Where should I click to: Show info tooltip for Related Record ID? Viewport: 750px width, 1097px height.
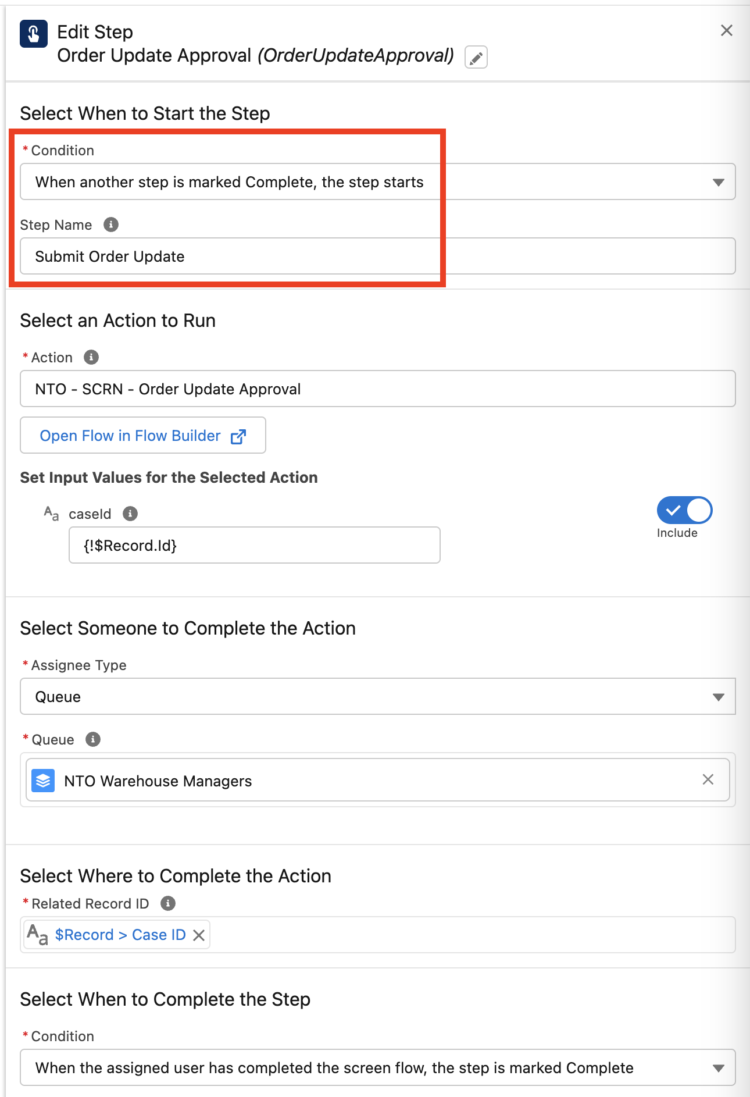(168, 903)
